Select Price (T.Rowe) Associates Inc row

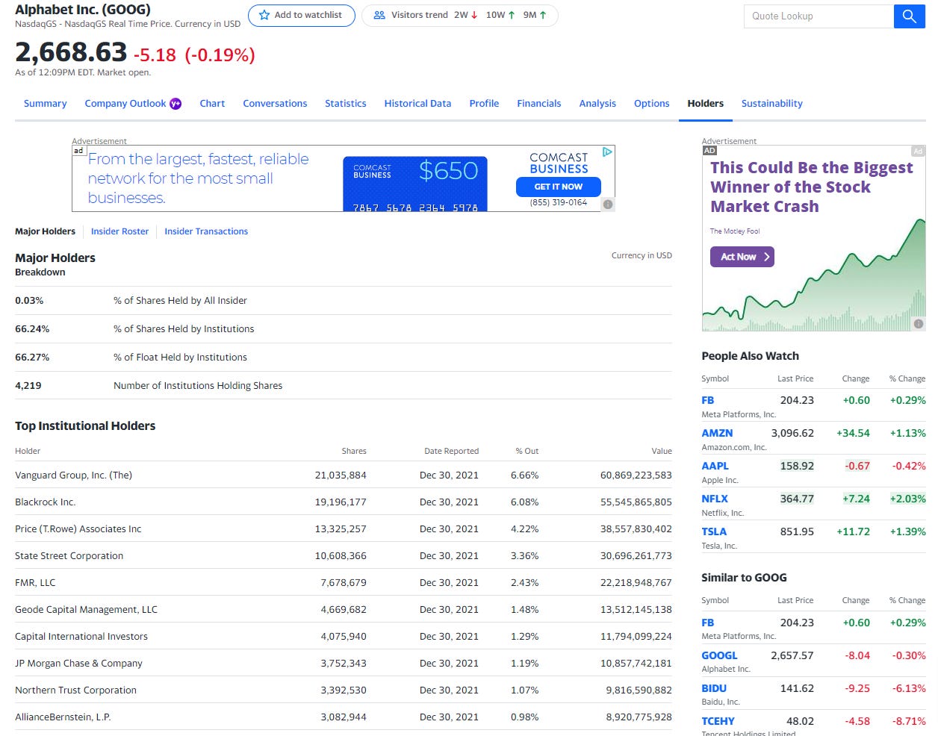click(x=344, y=528)
